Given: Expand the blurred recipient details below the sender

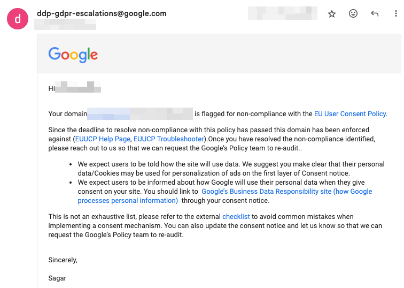Looking at the screenshot, I should 65,24.
